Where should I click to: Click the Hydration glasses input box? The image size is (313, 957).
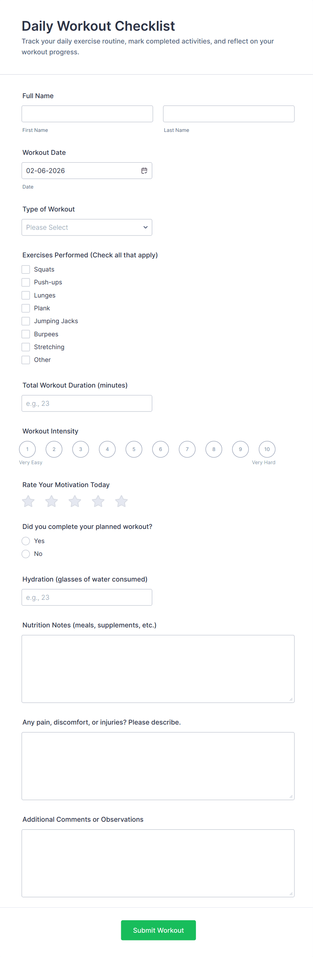87,597
